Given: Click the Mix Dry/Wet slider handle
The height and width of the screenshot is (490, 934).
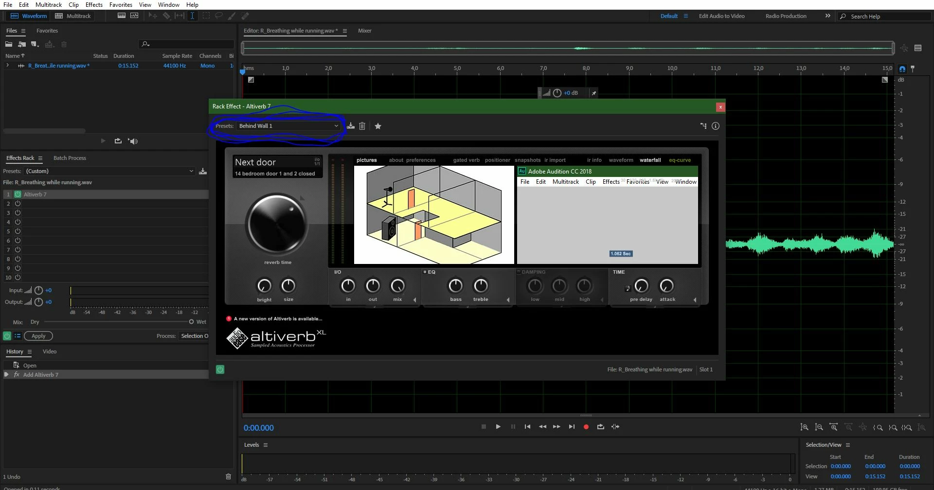Looking at the screenshot, I should tap(191, 322).
